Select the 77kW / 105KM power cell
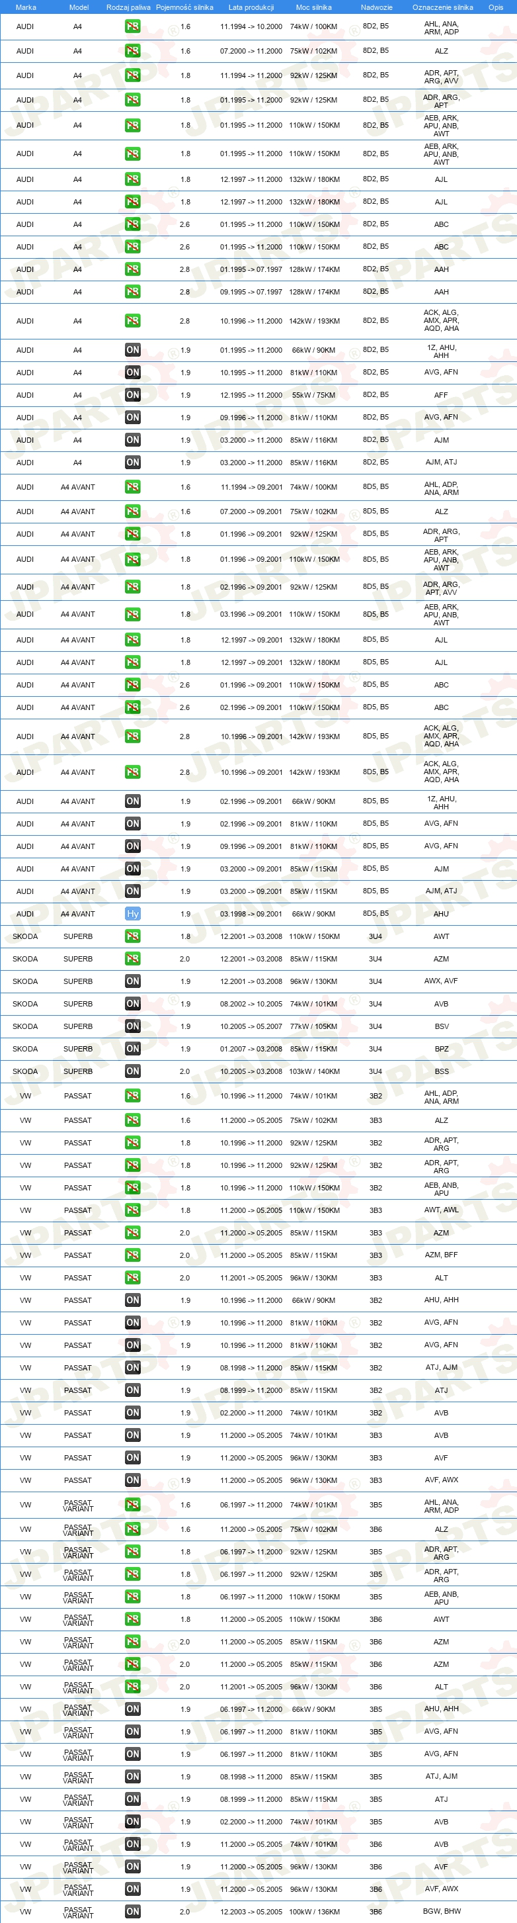This screenshot has height=1923, width=517. click(314, 1026)
